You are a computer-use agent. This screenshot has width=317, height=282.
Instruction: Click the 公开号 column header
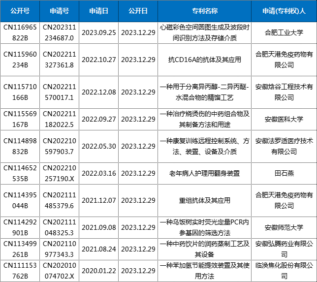20,11
